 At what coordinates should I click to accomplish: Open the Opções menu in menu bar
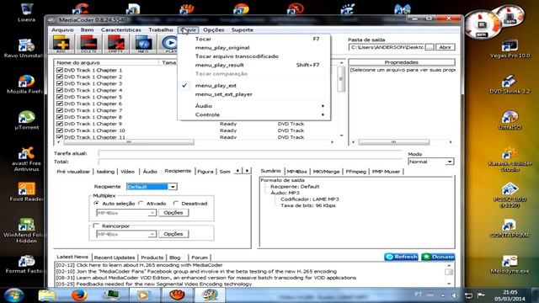[213, 30]
